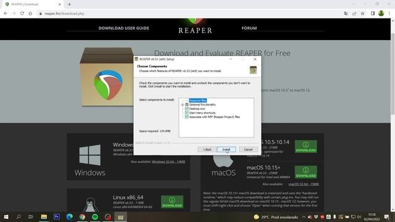This screenshot has width=395, height=222.
Task: Open the Windows Start menu
Action: (x=6, y=216)
